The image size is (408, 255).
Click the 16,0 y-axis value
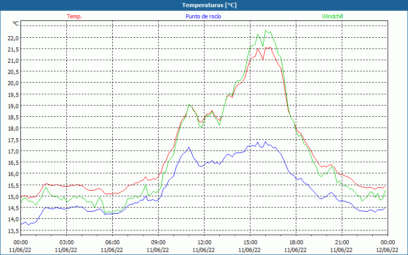tap(13, 174)
